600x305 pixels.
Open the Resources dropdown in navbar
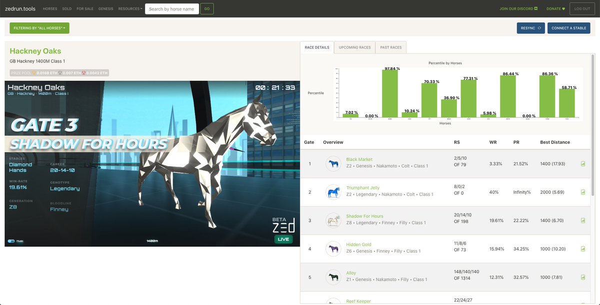click(x=130, y=8)
